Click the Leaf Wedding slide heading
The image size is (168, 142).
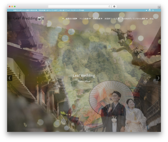[84, 76]
